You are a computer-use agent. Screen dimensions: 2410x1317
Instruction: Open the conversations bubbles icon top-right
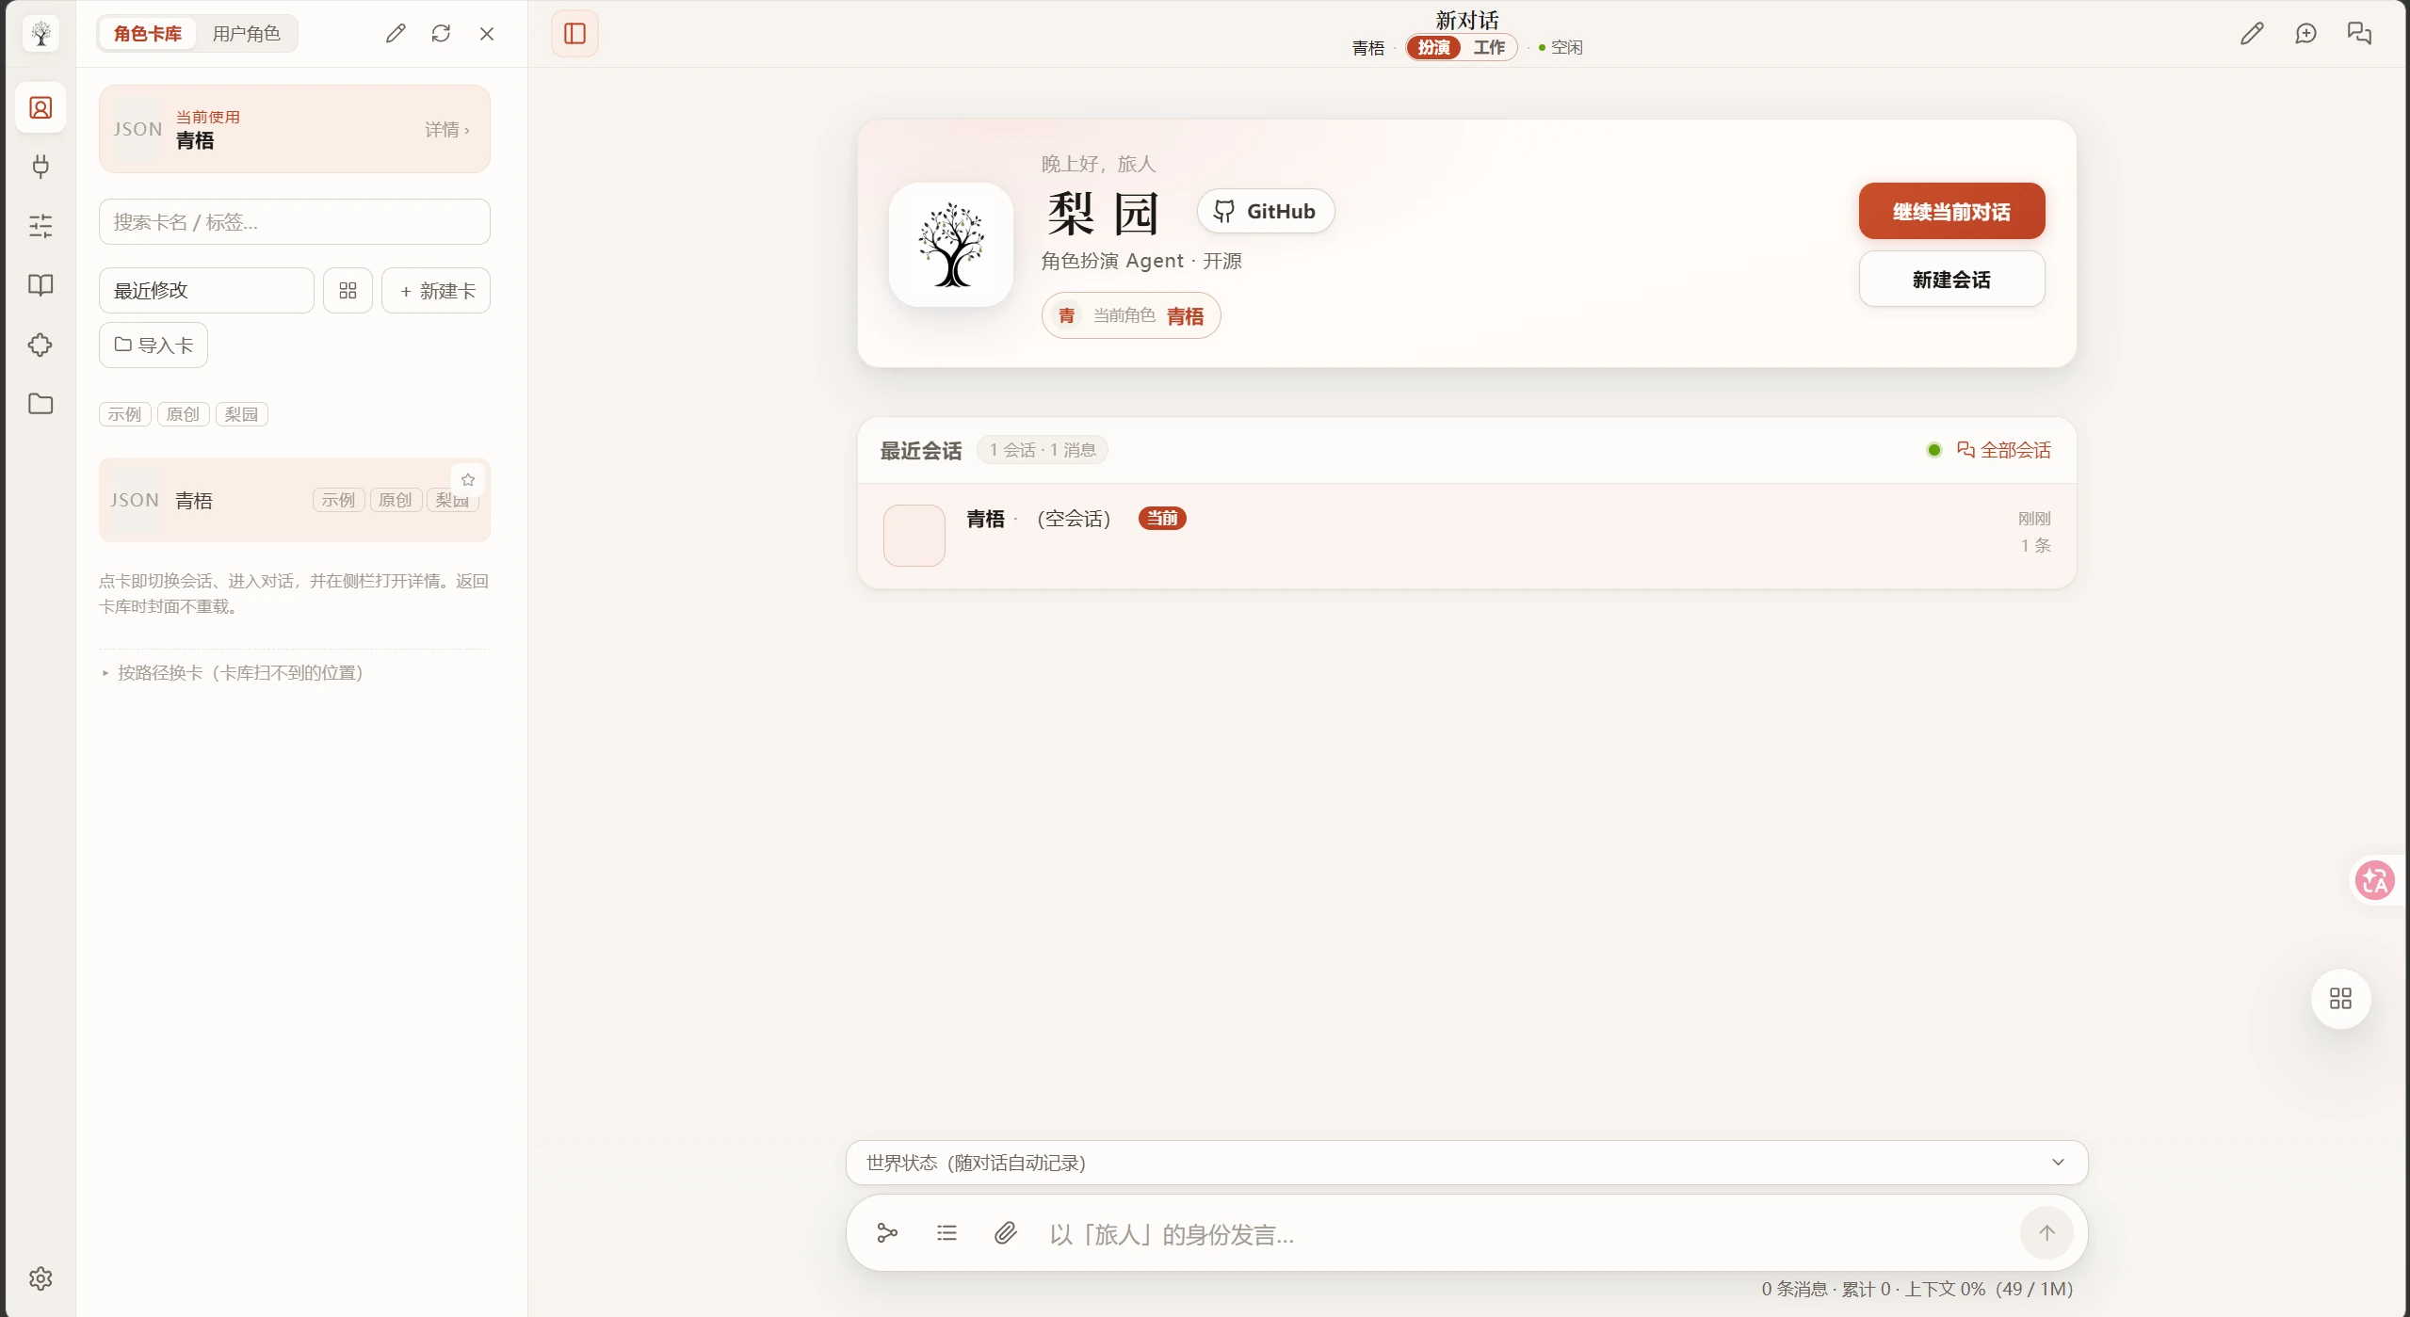(2359, 34)
